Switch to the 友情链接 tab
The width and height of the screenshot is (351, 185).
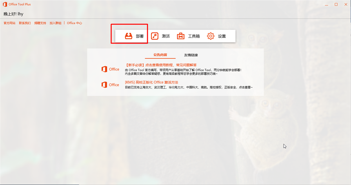[191, 55]
